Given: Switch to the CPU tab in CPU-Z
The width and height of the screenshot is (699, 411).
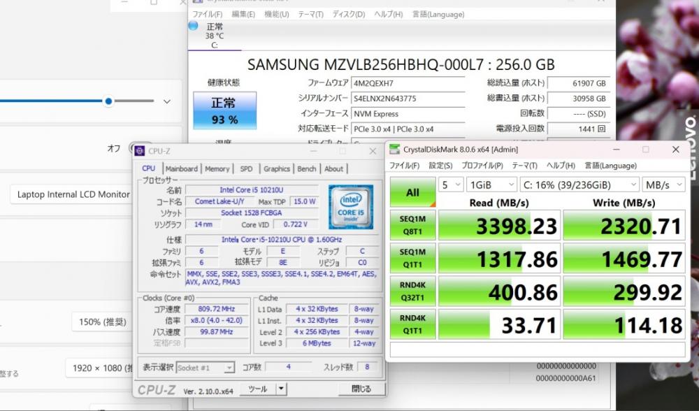Looking at the screenshot, I should click(x=148, y=168).
